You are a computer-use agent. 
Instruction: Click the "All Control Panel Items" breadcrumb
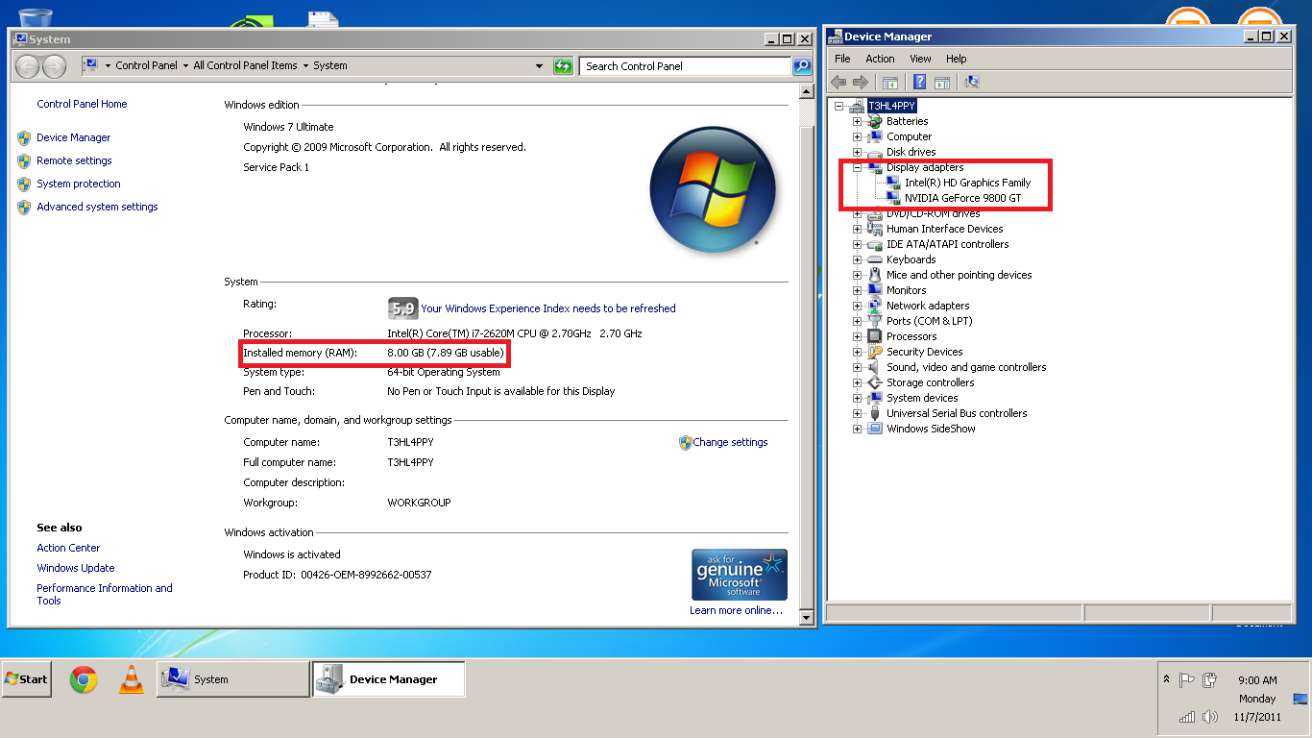(x=245, y=65)
